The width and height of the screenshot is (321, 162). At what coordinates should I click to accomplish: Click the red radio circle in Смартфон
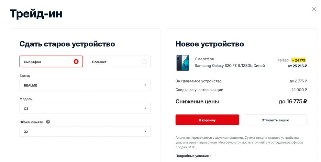click(76, 62)
